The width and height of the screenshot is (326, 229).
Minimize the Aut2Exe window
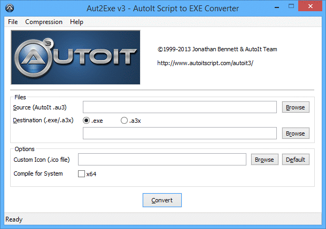[277, 7]
